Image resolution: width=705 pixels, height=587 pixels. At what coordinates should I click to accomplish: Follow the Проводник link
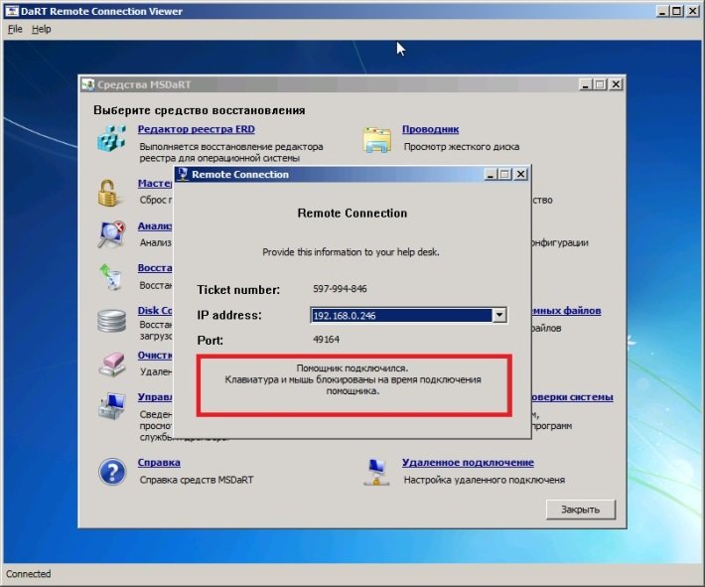tap(430, 129)
